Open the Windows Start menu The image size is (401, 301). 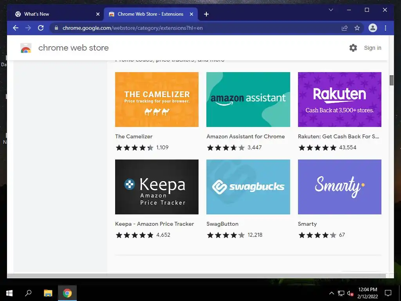point(9,293)
